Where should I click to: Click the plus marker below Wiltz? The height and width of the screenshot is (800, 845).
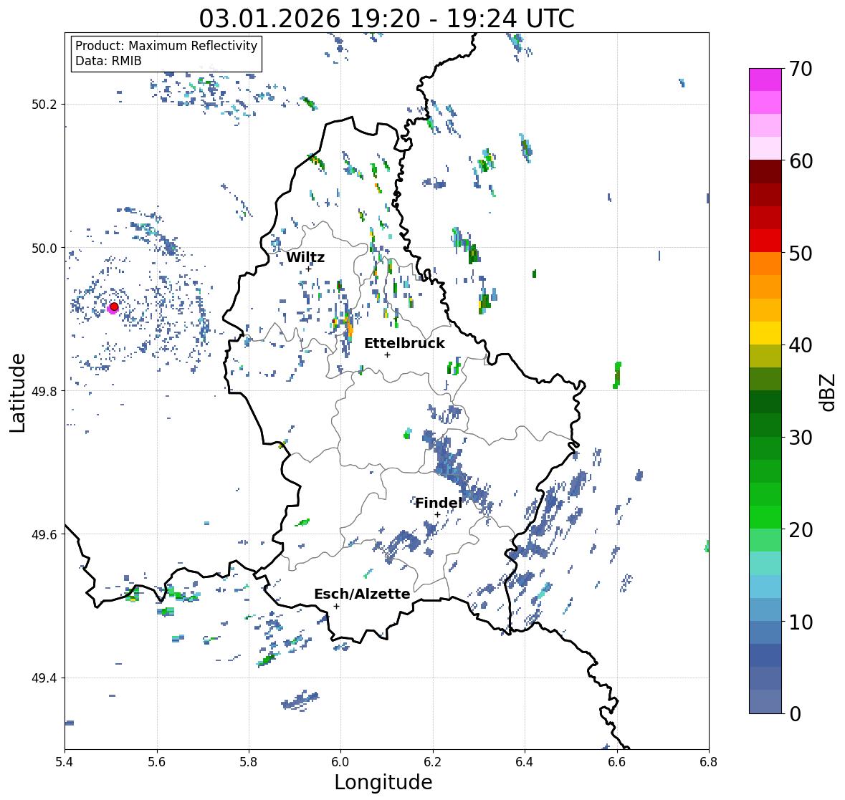coord(308,269)
